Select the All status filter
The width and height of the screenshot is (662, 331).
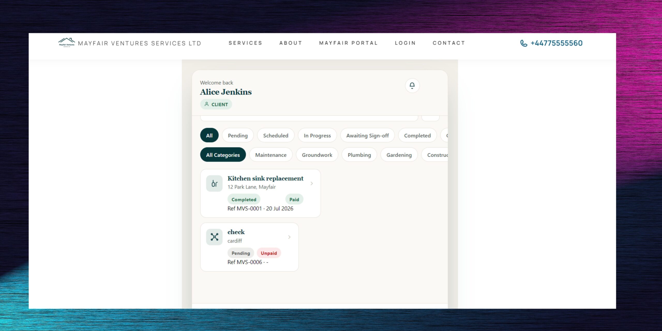(209, 135)
